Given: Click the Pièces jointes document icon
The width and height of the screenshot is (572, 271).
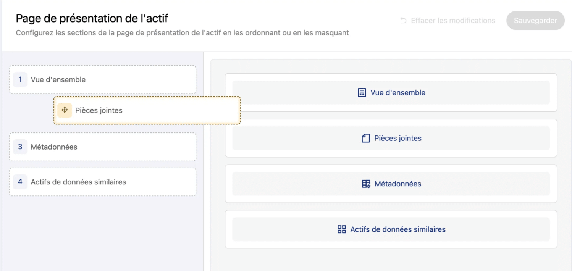Looking at the screenshot, I should point(365,138).
